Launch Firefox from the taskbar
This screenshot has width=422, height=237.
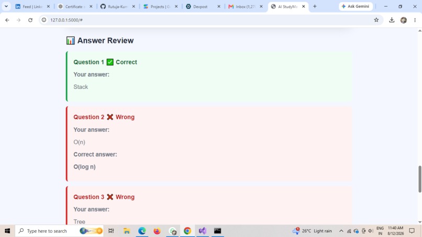(x=157, y=231)
